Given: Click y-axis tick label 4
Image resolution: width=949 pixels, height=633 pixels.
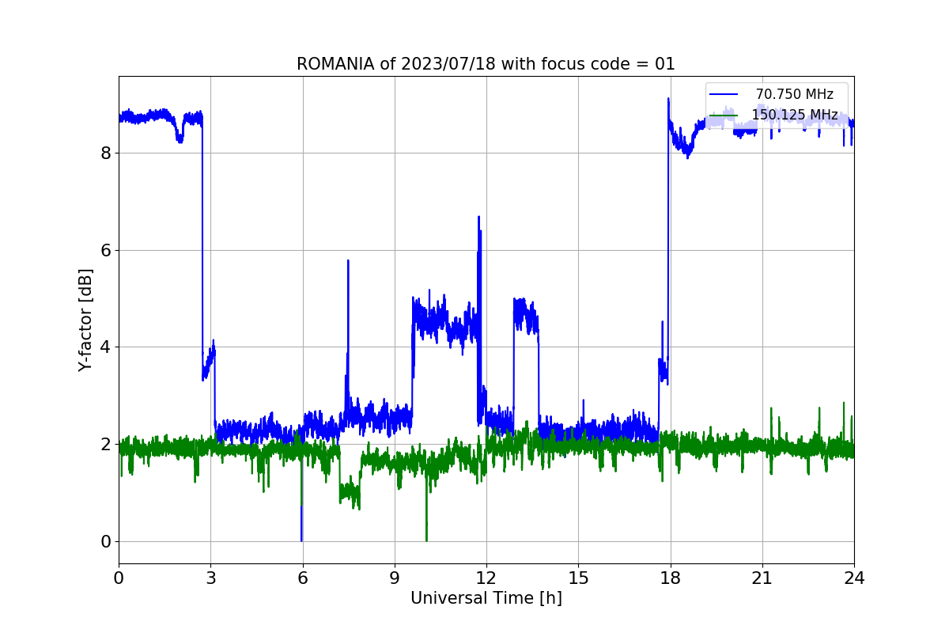Looking at the screenshot, I should click(105, 347).
